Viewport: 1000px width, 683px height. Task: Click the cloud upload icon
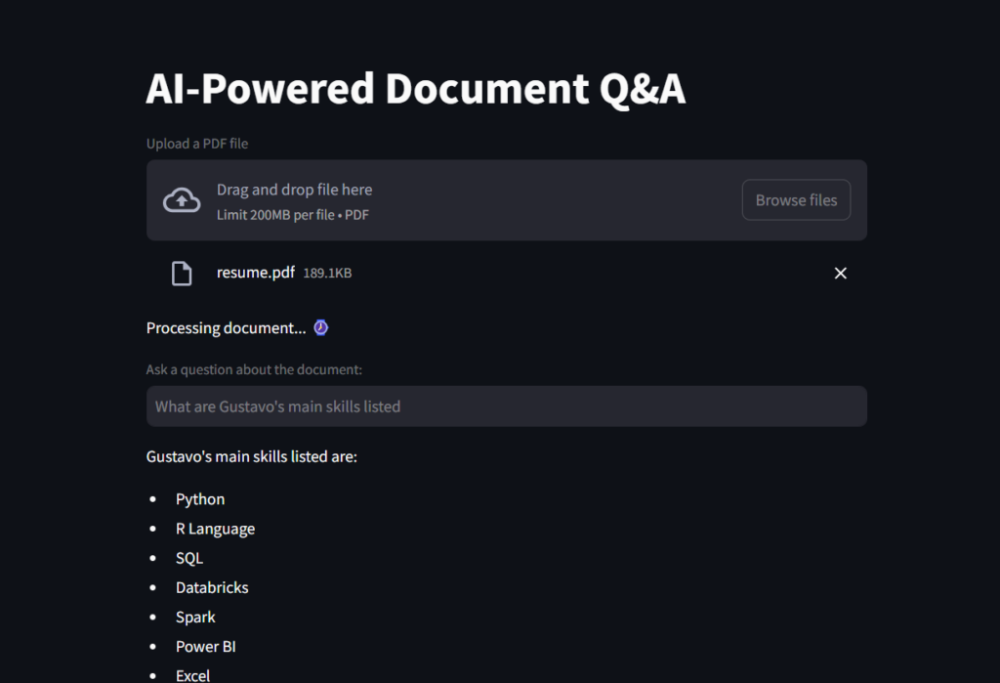click(x=181, y=200)
